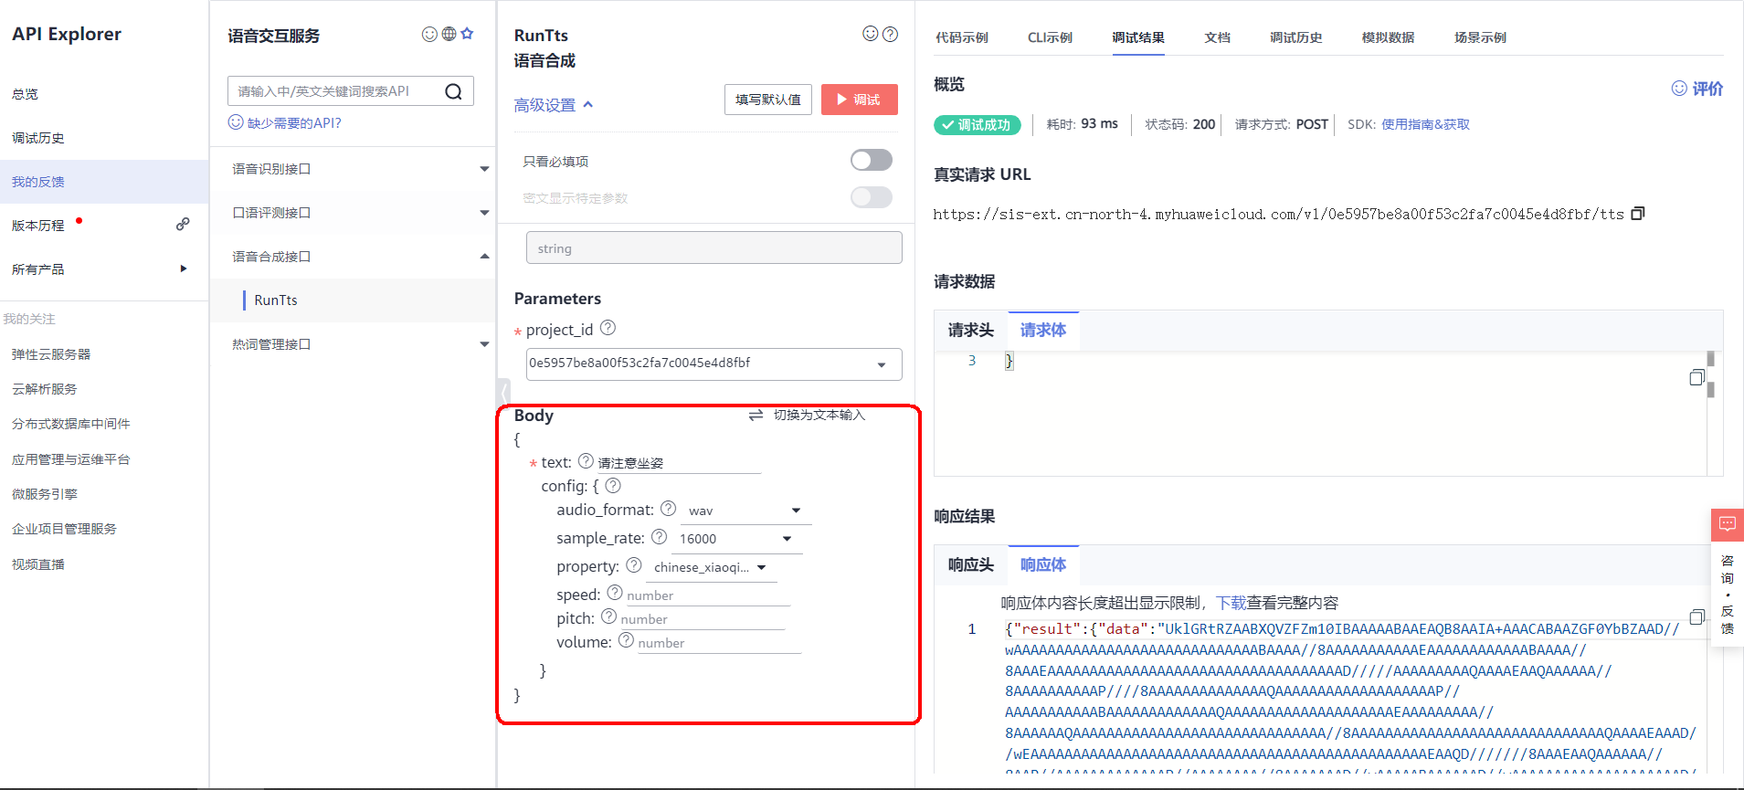Show help for the audio_format field
The height and width of the screenshot is (790, 1744).
point(668,509)
